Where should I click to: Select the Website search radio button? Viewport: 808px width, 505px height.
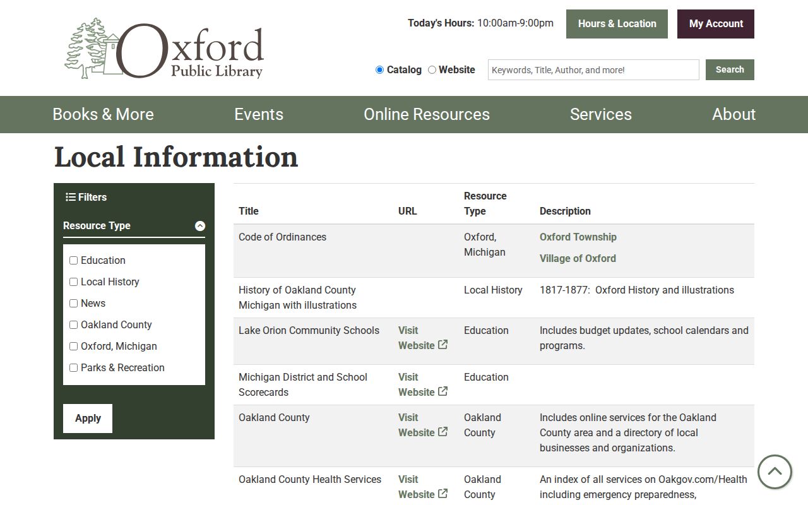click(x=432, y=70)
